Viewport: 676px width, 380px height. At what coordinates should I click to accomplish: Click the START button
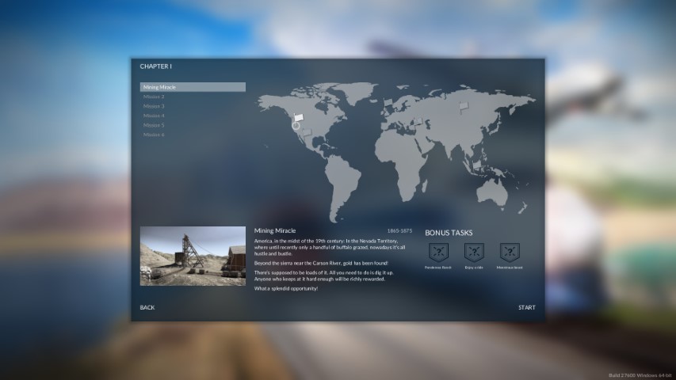526,308
